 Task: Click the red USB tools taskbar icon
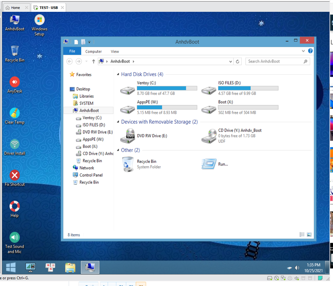50,267
